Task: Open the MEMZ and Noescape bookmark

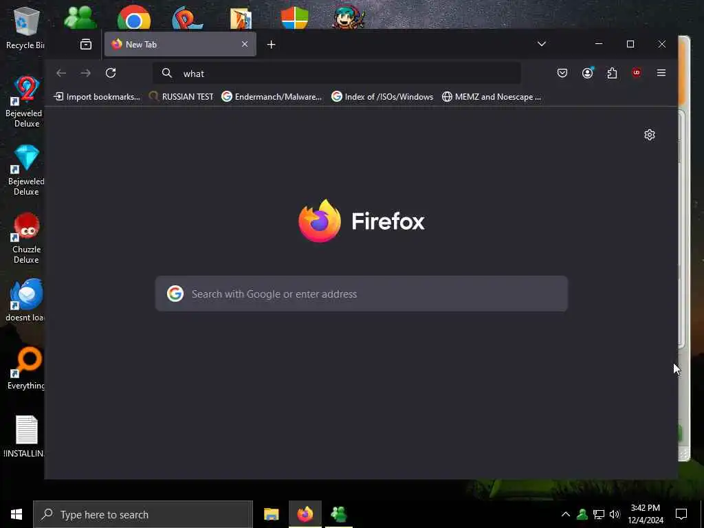Action: point(491,96)
